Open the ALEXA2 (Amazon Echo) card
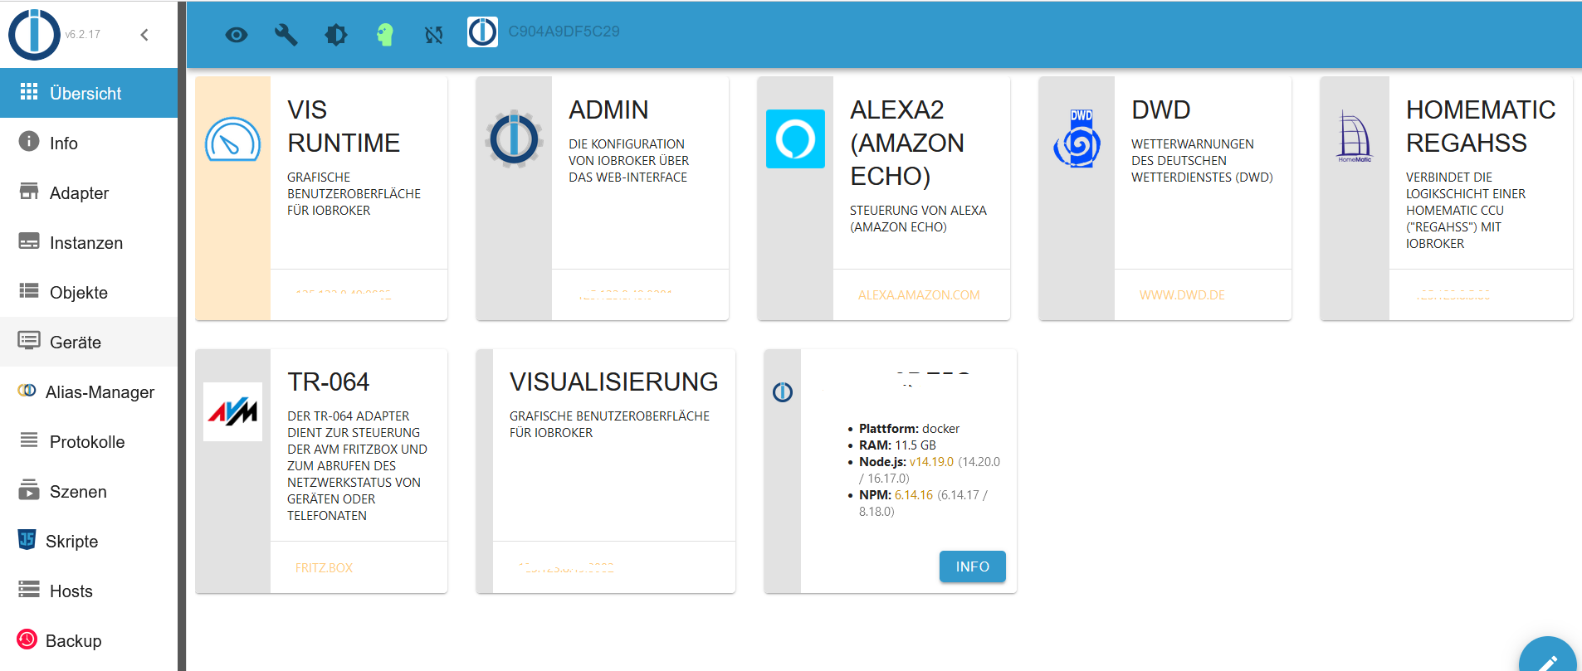The image size is (1582, 671). click(884, 198)
